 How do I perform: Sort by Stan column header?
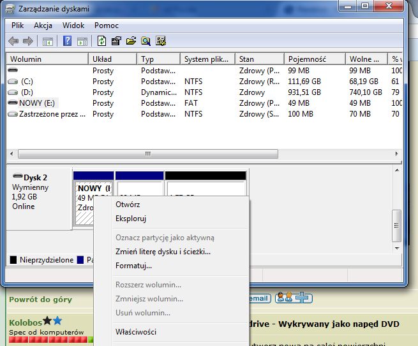(x=260, y=59)
